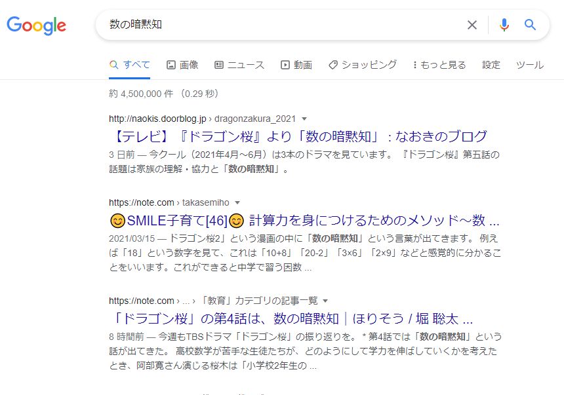Open the なおきのブログ ドラゴン桜 result
This screenshot has height=395, width=564.
pos(298,136)
